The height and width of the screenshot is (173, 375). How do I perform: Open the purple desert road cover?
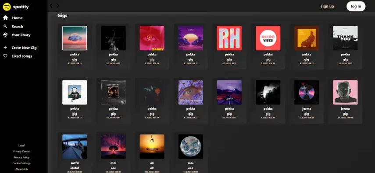click(229, 92)
